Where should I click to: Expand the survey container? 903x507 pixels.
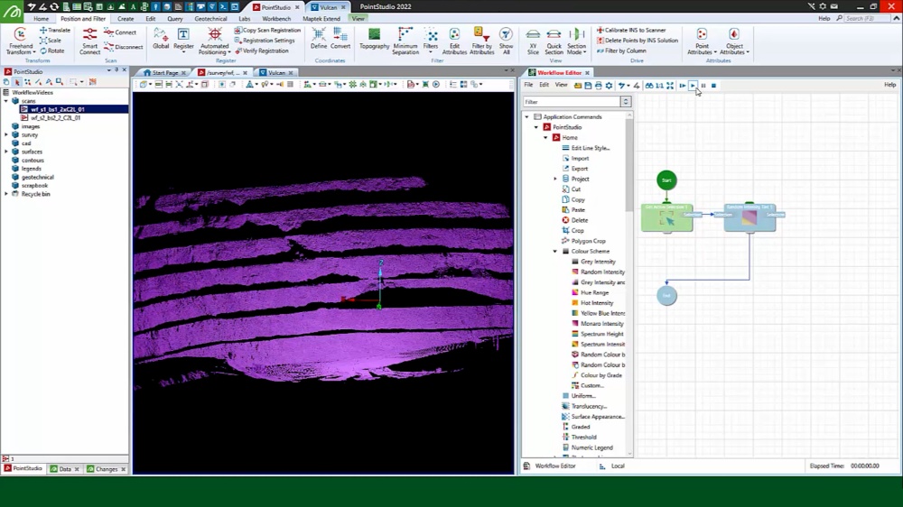6,134
